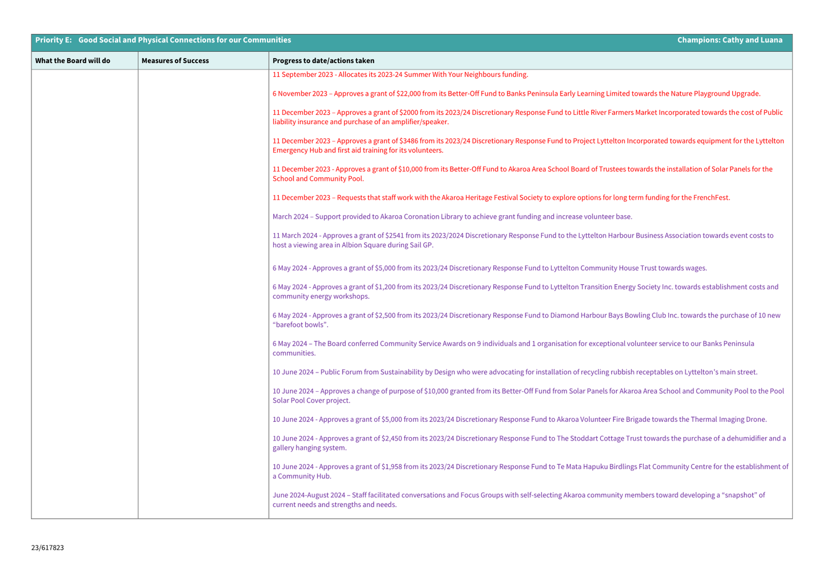Click the Project Lyttelton $3486 grant entry
This screenshot has width=814, height=576.
click(527, 145)
